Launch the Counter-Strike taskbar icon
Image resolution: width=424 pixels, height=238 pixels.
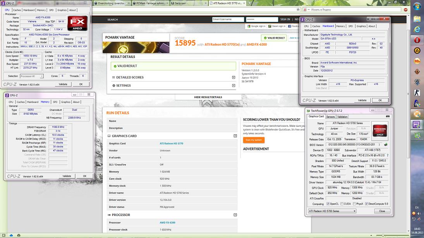(x=417, y=93)
